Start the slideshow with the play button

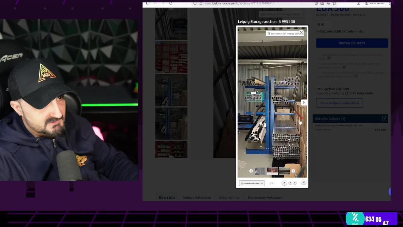click(284, 183)
